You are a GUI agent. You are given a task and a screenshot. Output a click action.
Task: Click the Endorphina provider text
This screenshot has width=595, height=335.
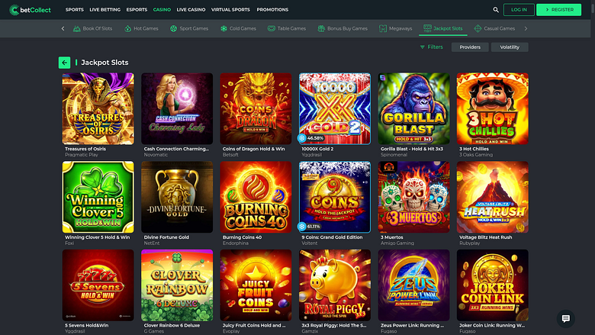[235, 243]
